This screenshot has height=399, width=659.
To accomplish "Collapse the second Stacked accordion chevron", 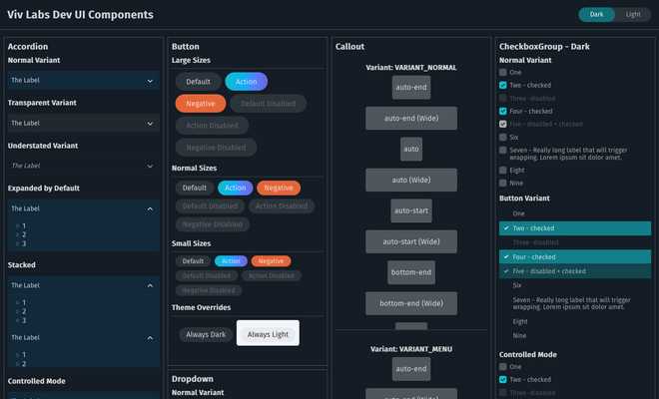I will point(150,338).
